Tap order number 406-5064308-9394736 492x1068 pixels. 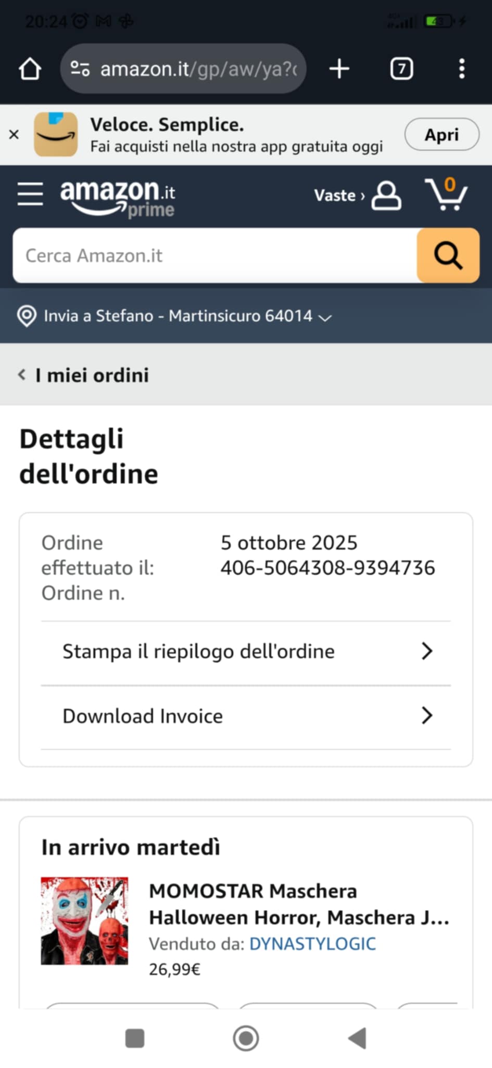tap(327, 568)
